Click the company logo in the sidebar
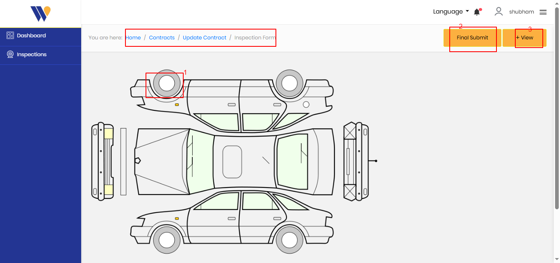This screenshot has height=263, width=560. click(40, 14)
